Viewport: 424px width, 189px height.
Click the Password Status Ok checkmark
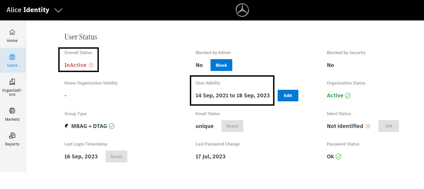click(339, 157)
